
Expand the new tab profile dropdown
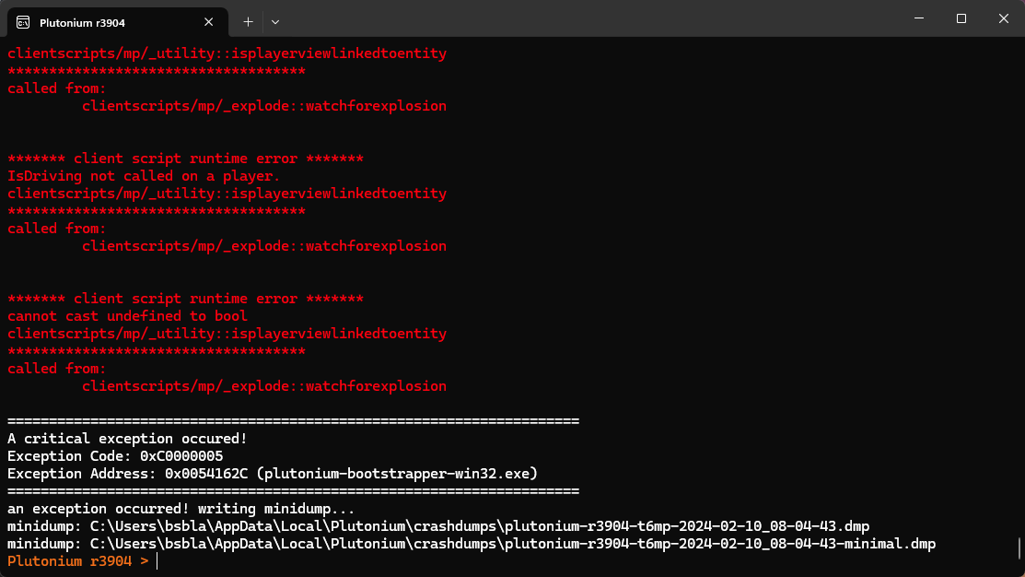click(274, 21)
